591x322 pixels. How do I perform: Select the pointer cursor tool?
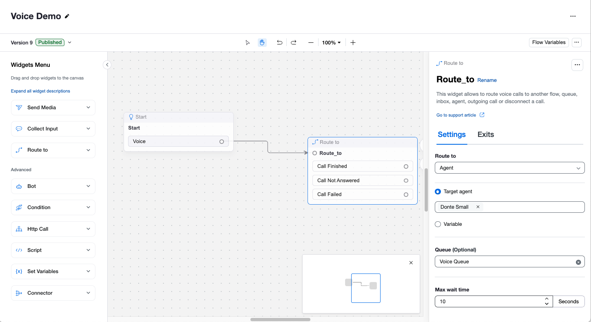coord(248,42)
